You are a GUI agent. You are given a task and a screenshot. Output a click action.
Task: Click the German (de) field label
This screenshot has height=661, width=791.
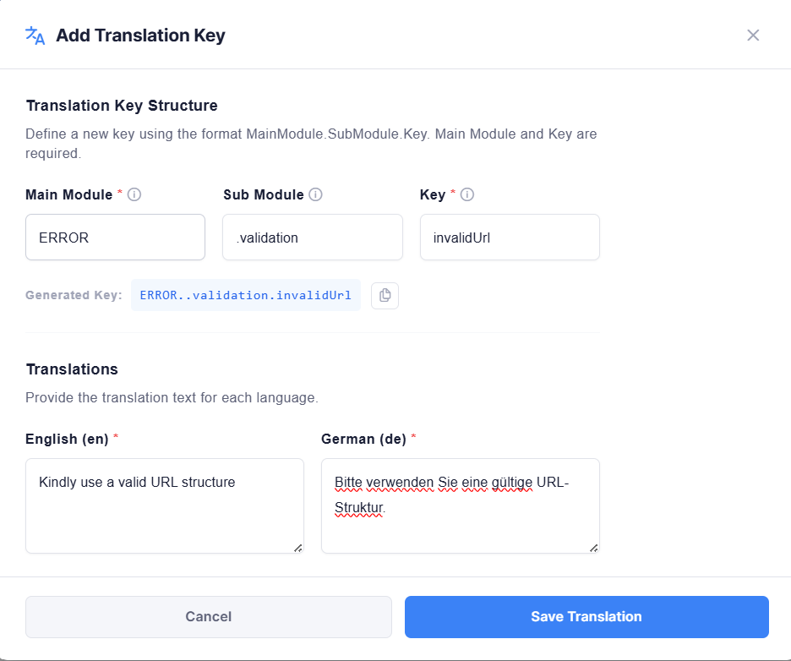363,439
